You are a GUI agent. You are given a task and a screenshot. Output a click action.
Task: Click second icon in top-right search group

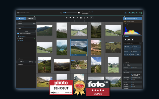[x=129, y=13]
